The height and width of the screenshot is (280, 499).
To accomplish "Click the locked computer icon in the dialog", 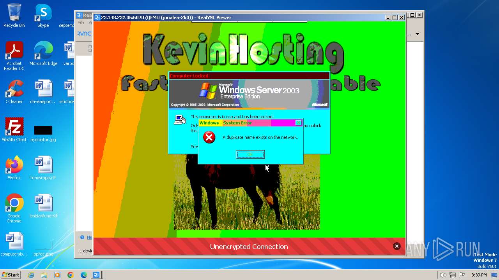I will [180, 120].
